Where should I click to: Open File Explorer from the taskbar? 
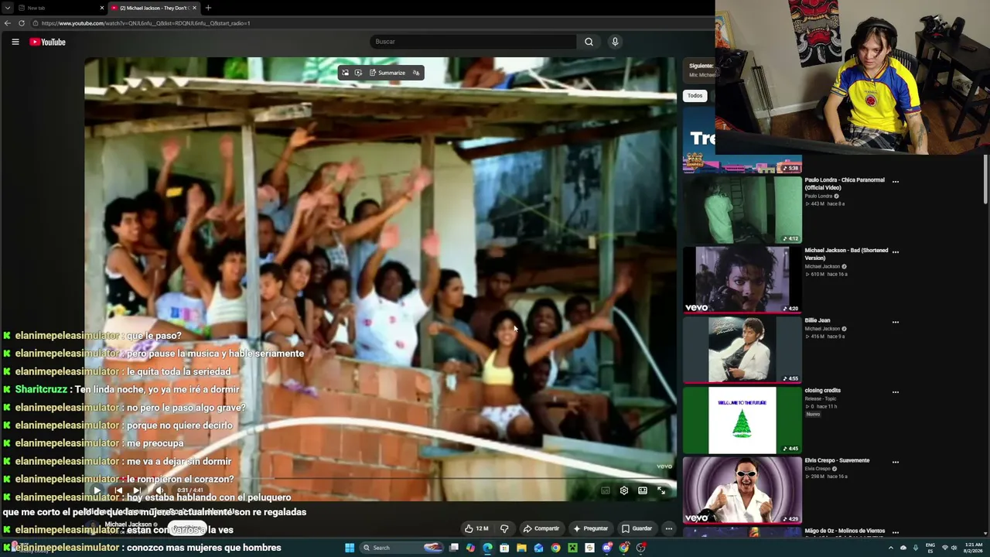[x=521, y=548]
